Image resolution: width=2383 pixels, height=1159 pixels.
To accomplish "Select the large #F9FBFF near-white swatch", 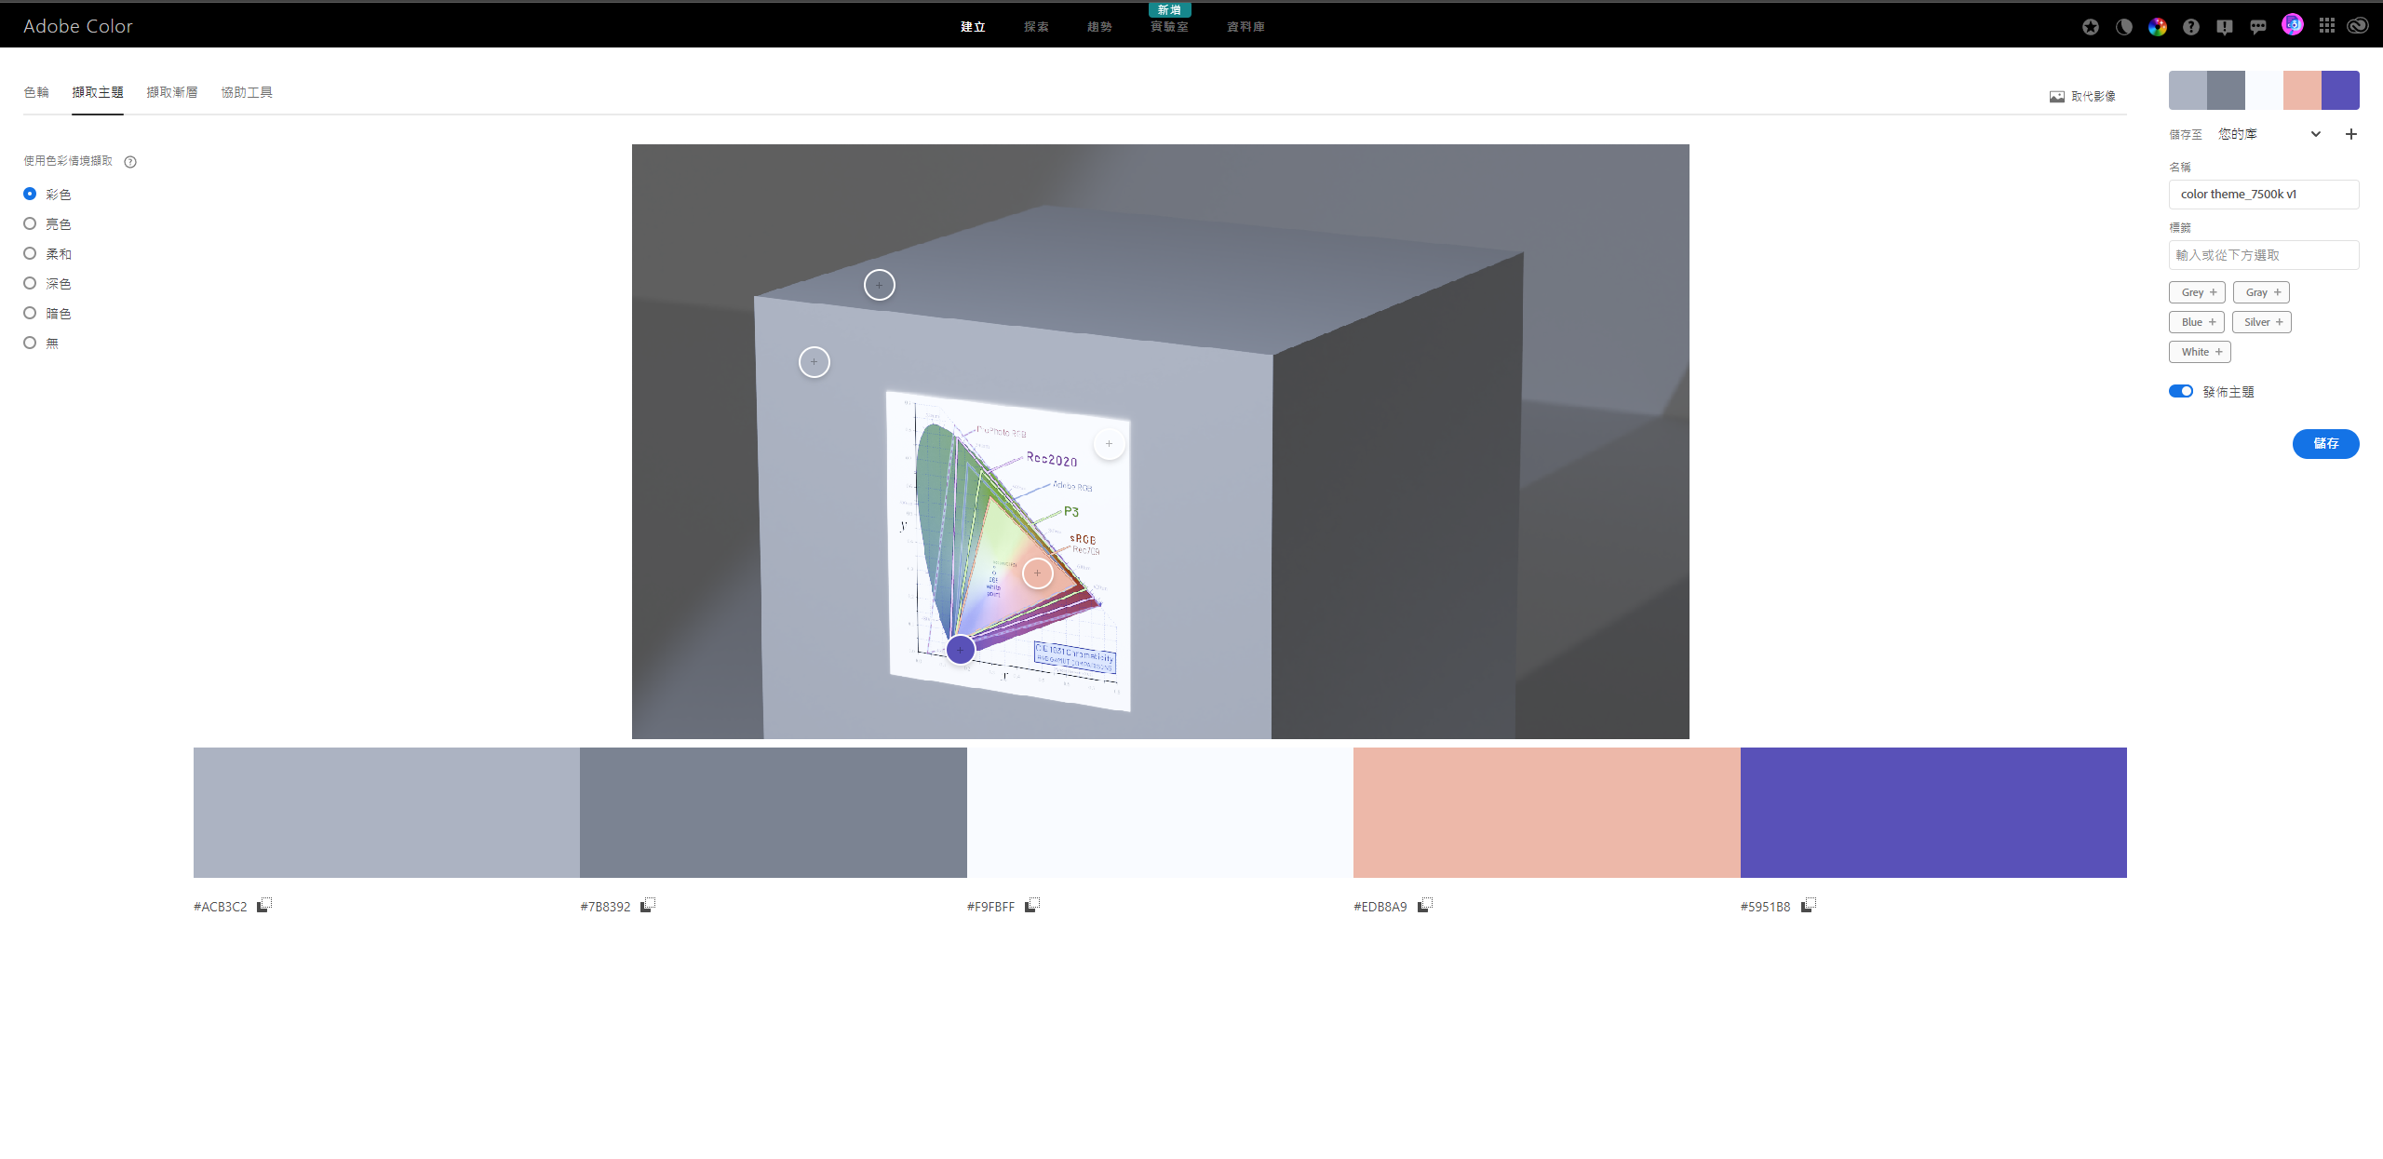I will tap(1160, 812).
